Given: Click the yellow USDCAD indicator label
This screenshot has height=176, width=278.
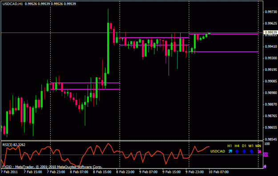Looking at the screenshot, I should point(218,151).
